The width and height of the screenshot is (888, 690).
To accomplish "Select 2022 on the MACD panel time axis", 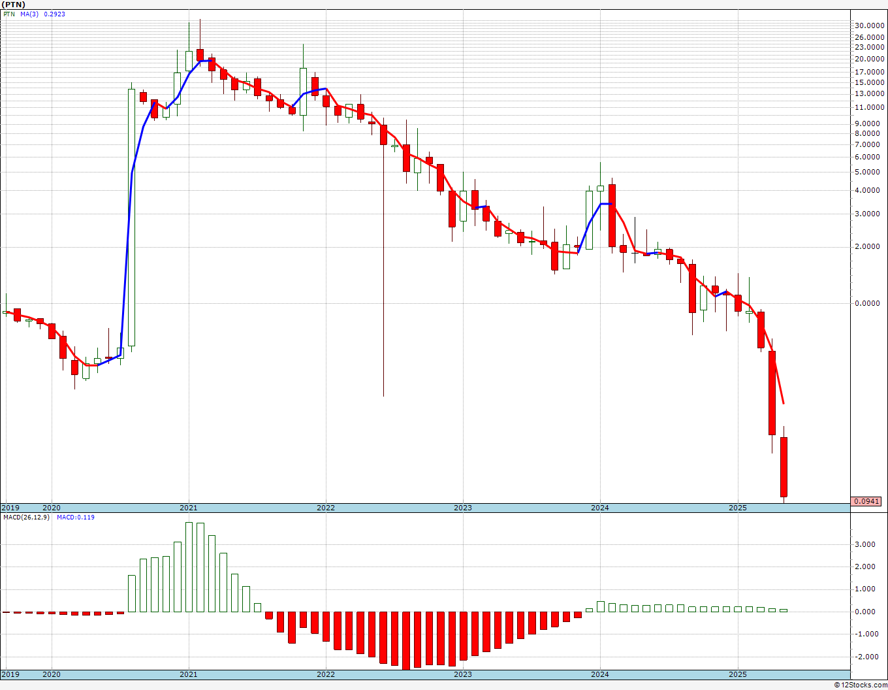I will [x=325, y=674].
